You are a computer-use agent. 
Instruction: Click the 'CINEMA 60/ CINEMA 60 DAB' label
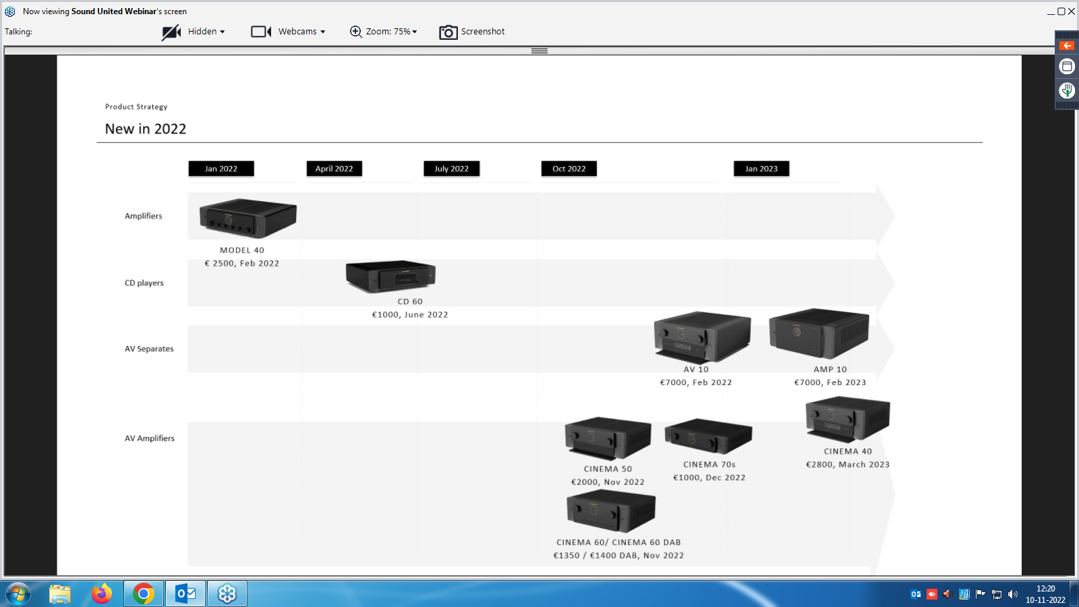(618, 542)
